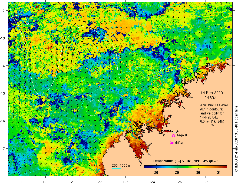Viewport: 238px width, 184px height.
Task: Click longitude label 124 on axis
Action: [x=152, y=182]
